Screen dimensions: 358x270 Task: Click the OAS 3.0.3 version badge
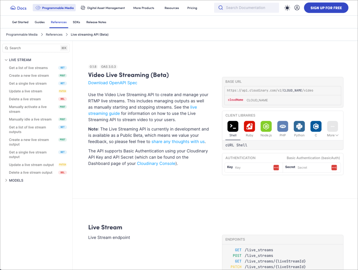pos(109,67)
